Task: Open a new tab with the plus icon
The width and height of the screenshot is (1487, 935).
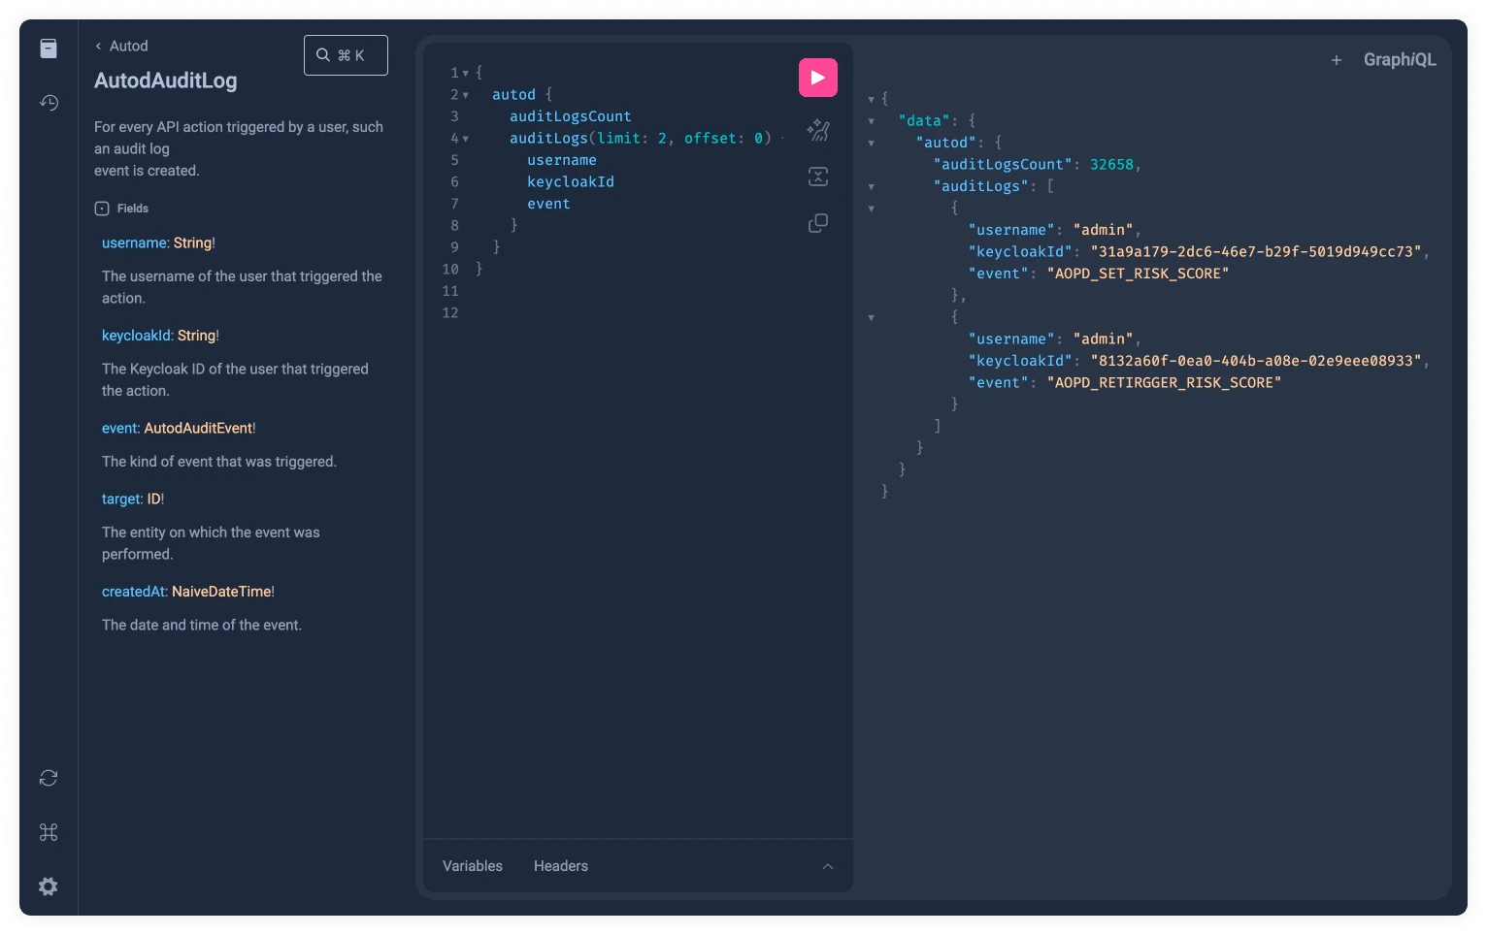Action: [x=1337, y=59]
